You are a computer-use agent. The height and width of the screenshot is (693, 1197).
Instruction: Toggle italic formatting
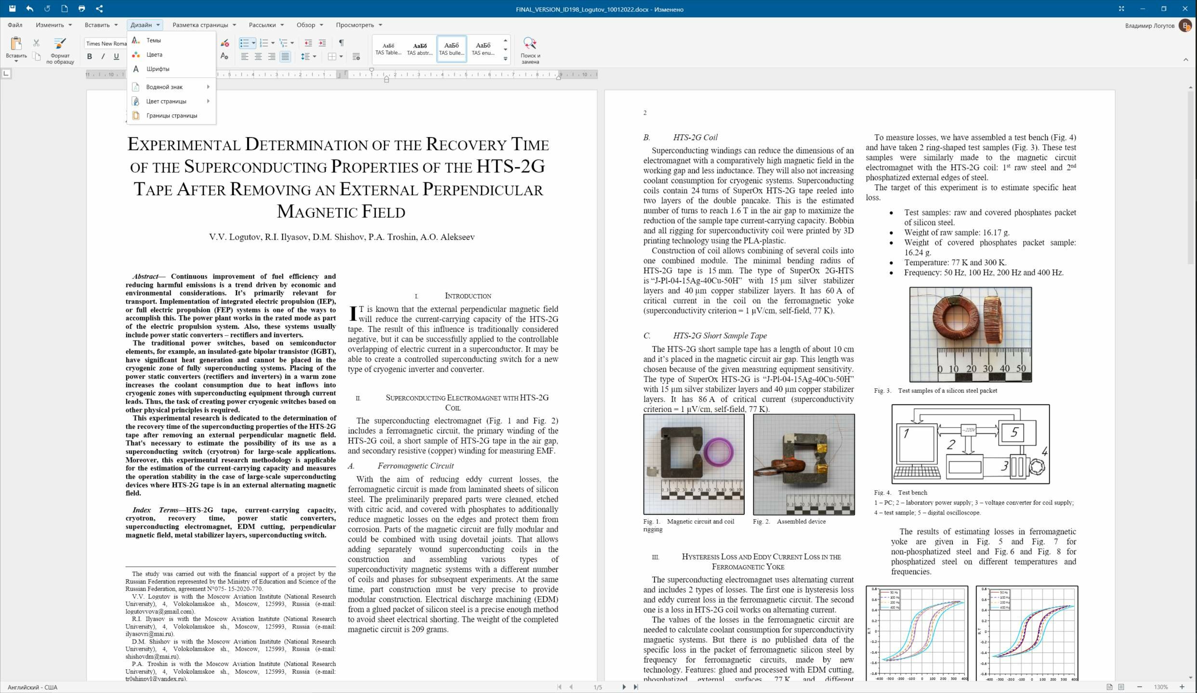pyautogui.click(x=103, y=56)
